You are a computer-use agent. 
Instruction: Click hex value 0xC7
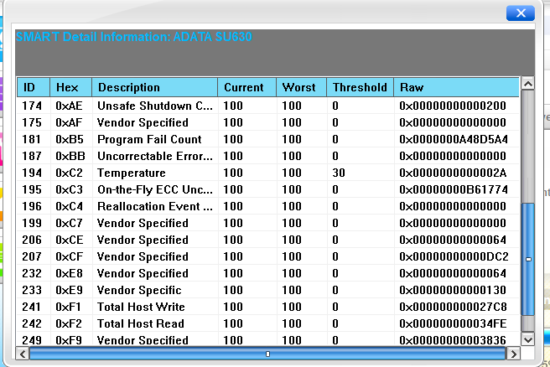pos(69,223)
